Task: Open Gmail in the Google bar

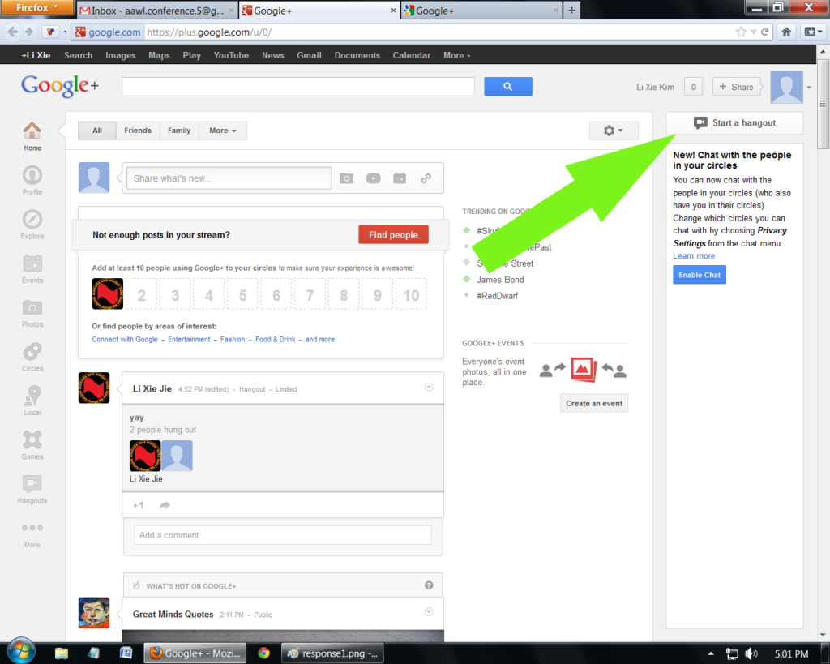Action: click(x=309, y=55)
